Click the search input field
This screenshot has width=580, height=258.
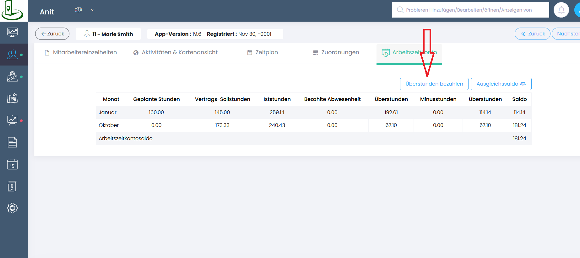point(470,10)
